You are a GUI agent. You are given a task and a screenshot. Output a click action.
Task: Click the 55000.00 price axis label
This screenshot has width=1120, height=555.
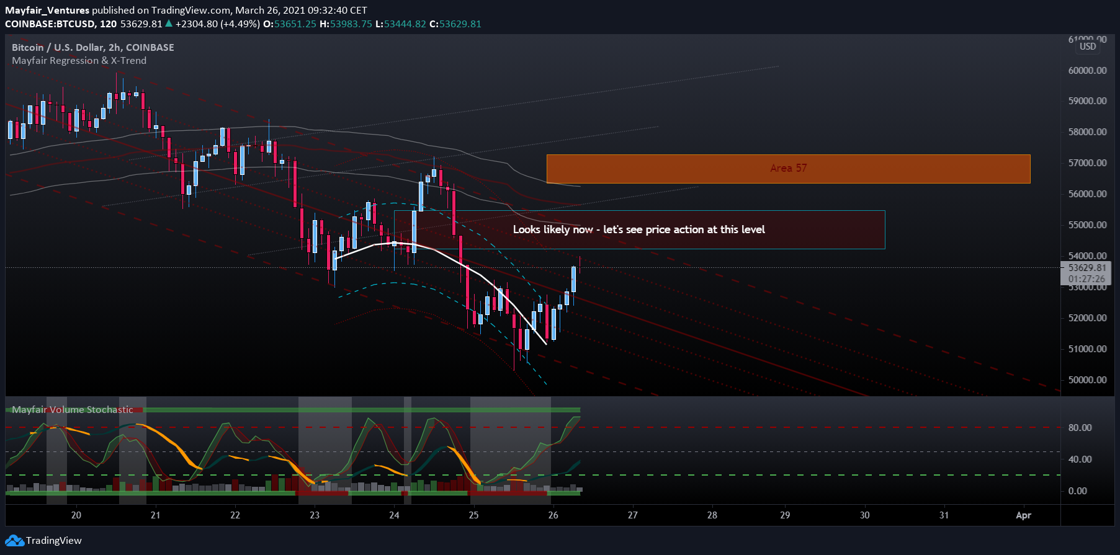(1087, 225)
